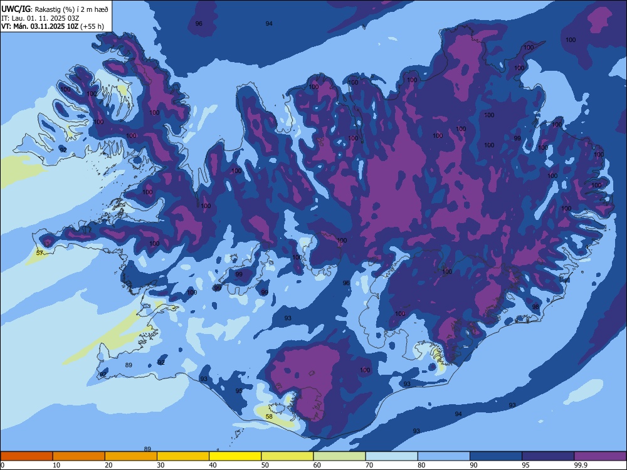Click the 'VT: Mán. 03.11.2025 10Z (+55 h)' line

point(53,26)
